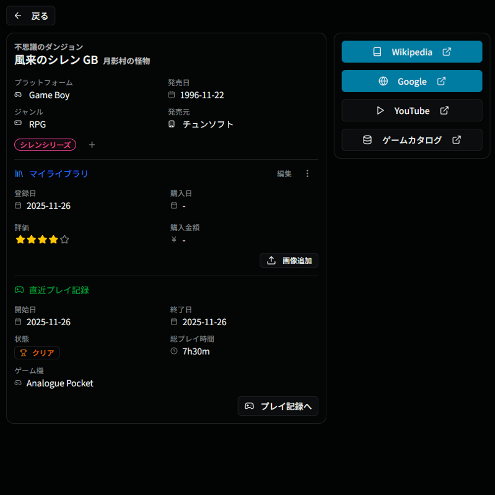Click the genre icon beside RPG
The width and height of the screenshot is (495, 495).
[x=18, y=123]
